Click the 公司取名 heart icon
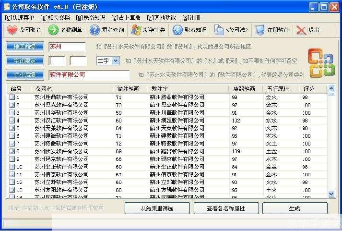This screenshot has width=342, height=231. point(12,30)
